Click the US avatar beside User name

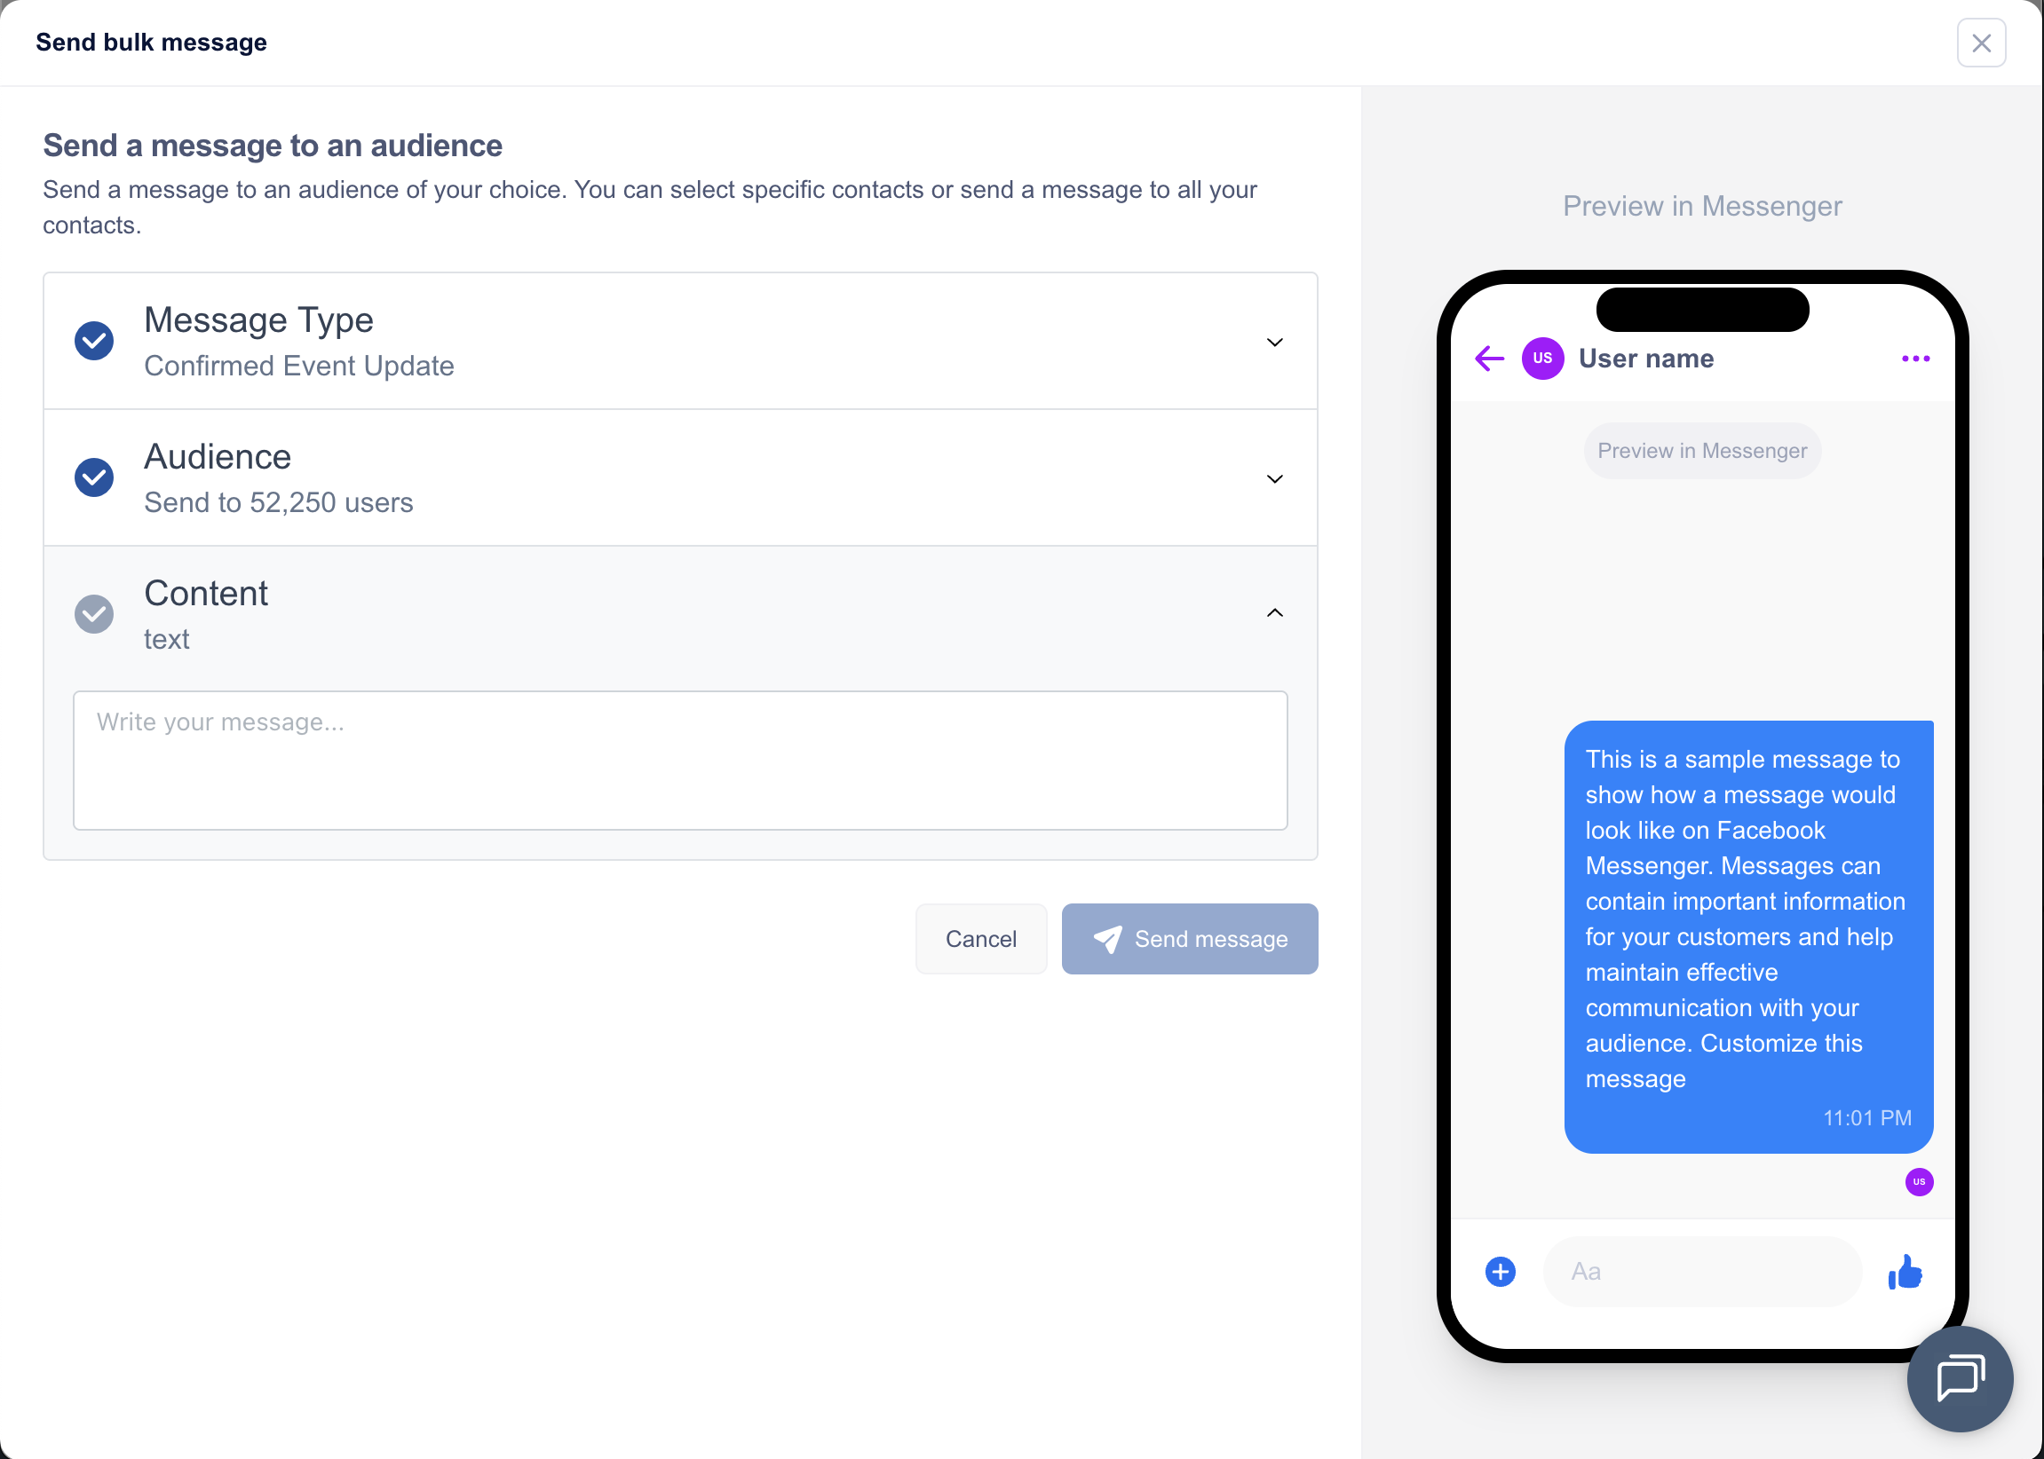point(1542,359)
